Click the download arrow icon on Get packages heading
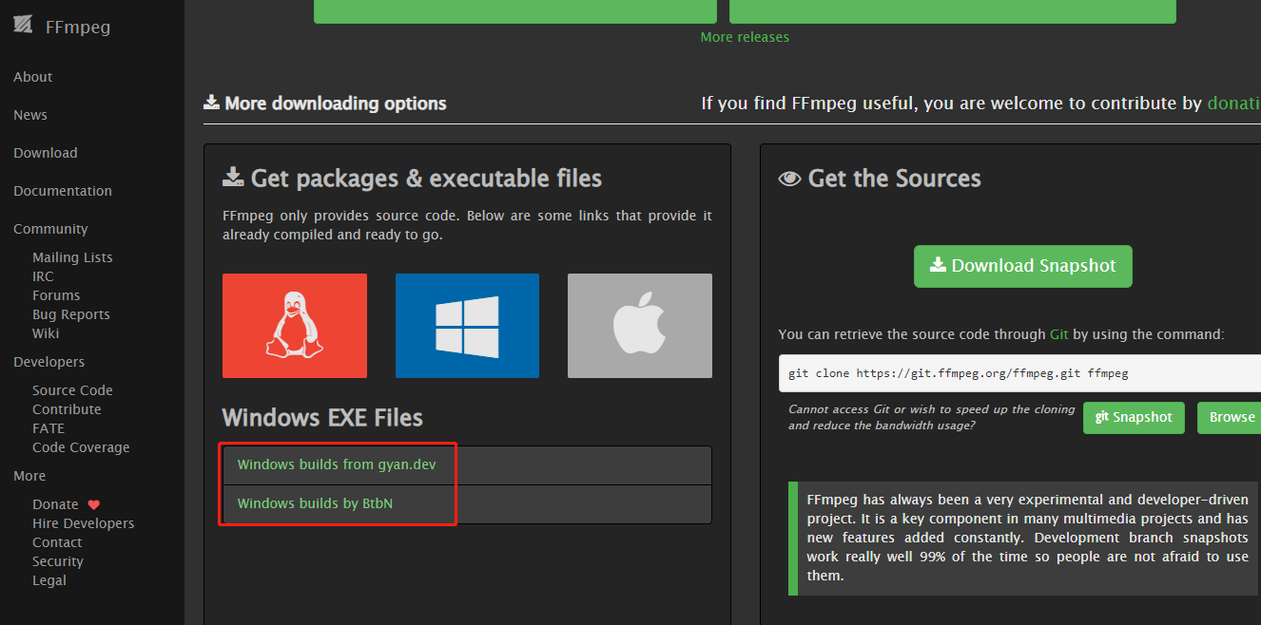1261x625 pixels. (234, 176)
